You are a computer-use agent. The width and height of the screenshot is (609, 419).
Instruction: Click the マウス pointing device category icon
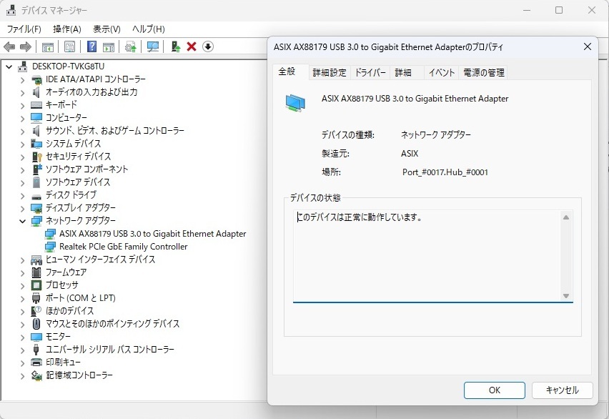pyautogui.click(x=36, y=324)
